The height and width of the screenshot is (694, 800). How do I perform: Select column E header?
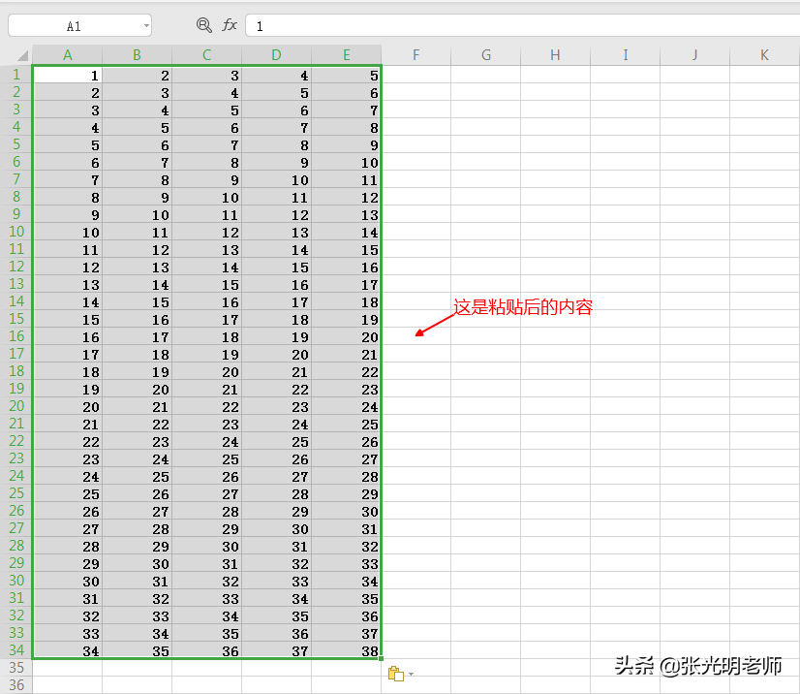[347, 55]
